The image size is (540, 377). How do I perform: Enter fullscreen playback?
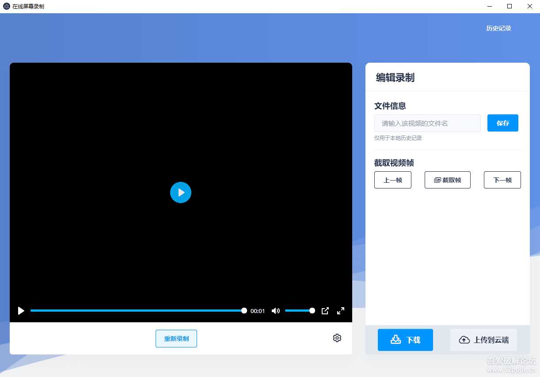[x=340, y=311]
